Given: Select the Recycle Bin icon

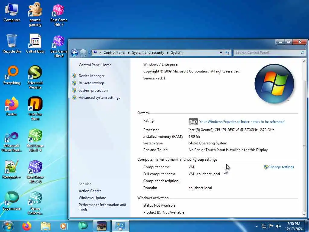Looking at the screenshot, I should pos(12,44).
